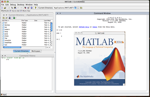Image resolution: width=150 pixels, height=97 pixels.
Task: Click the file list scroll right arrow
Action: [49, 47]
